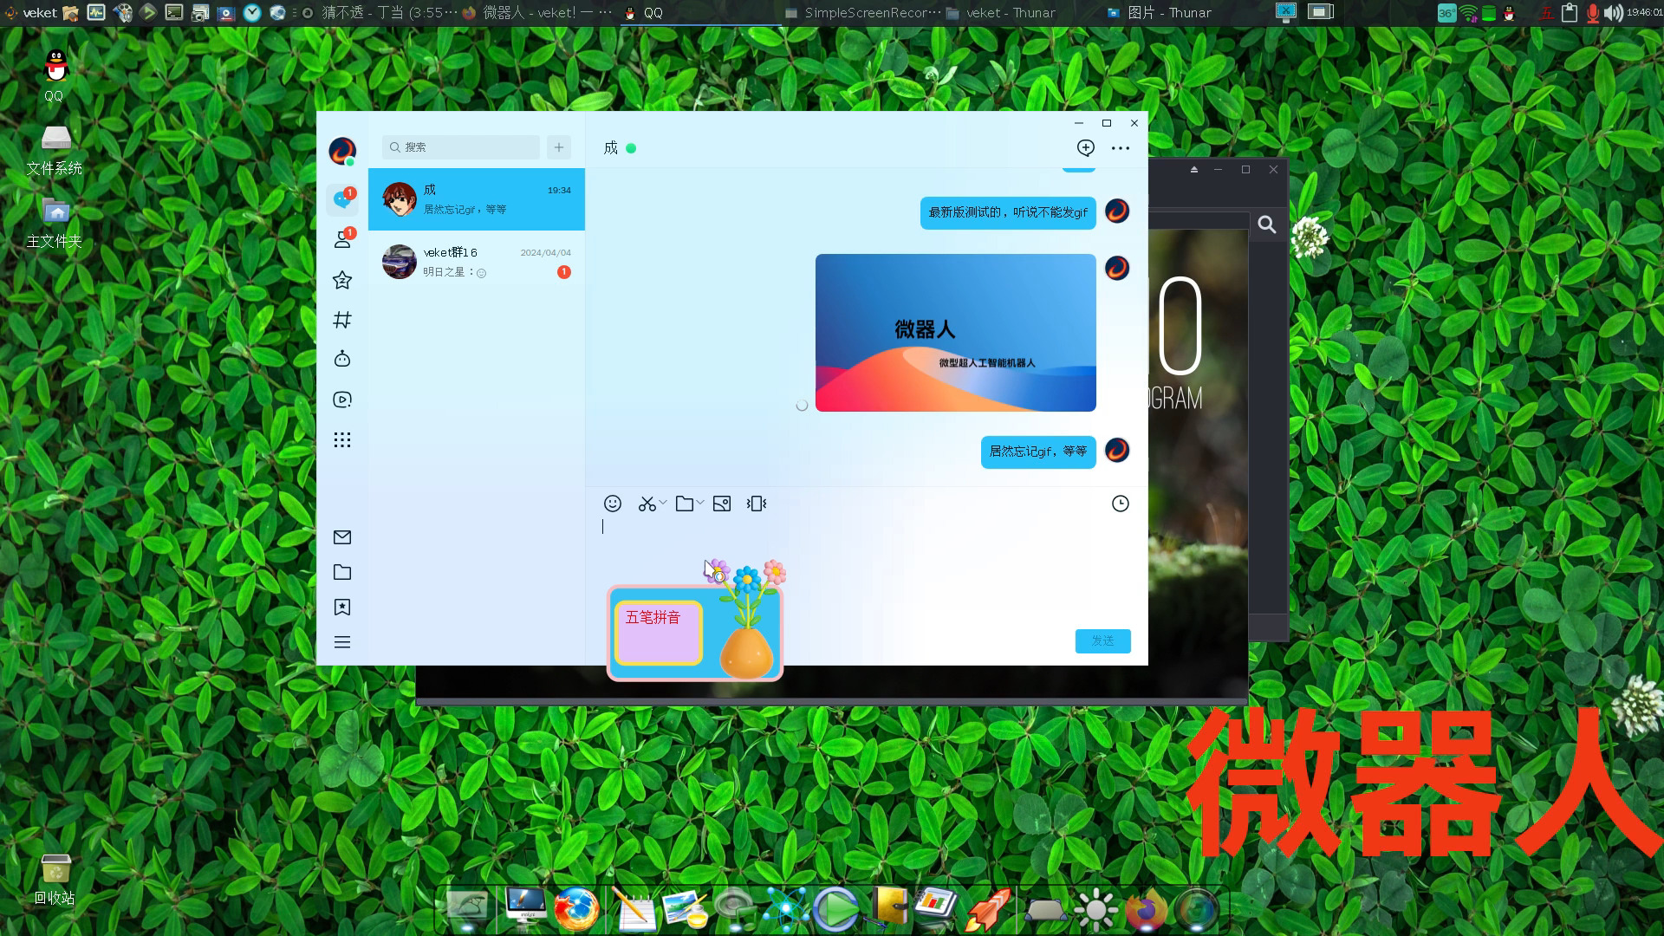Open the QQ main menu hamburger icon
This screenshot has height=936, width=1664.
(342, 642)
